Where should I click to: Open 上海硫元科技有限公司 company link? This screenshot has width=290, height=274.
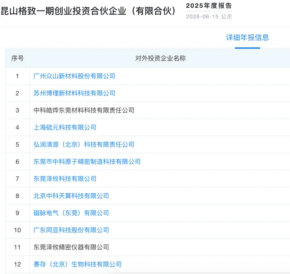point(65,127)
